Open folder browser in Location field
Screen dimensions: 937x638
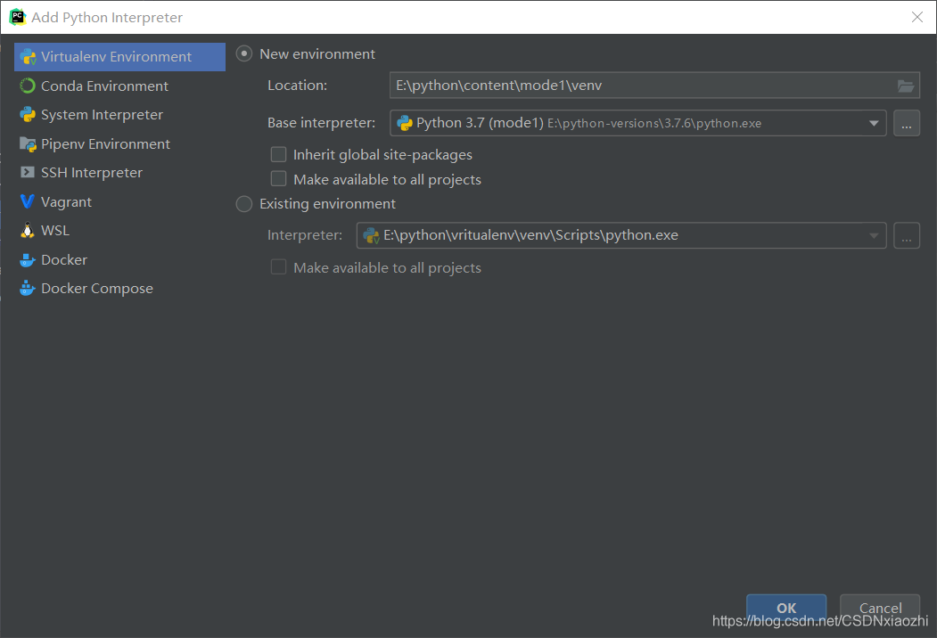[x=905, y=86]
